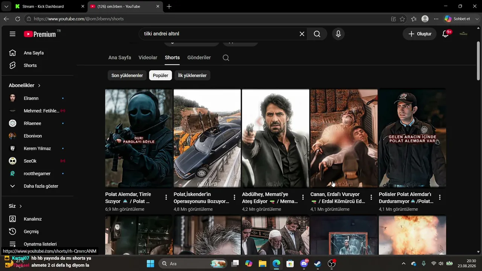482x271 pixels.
Task: Go back with the browser back arrow
Action: [x=6, y=19]
